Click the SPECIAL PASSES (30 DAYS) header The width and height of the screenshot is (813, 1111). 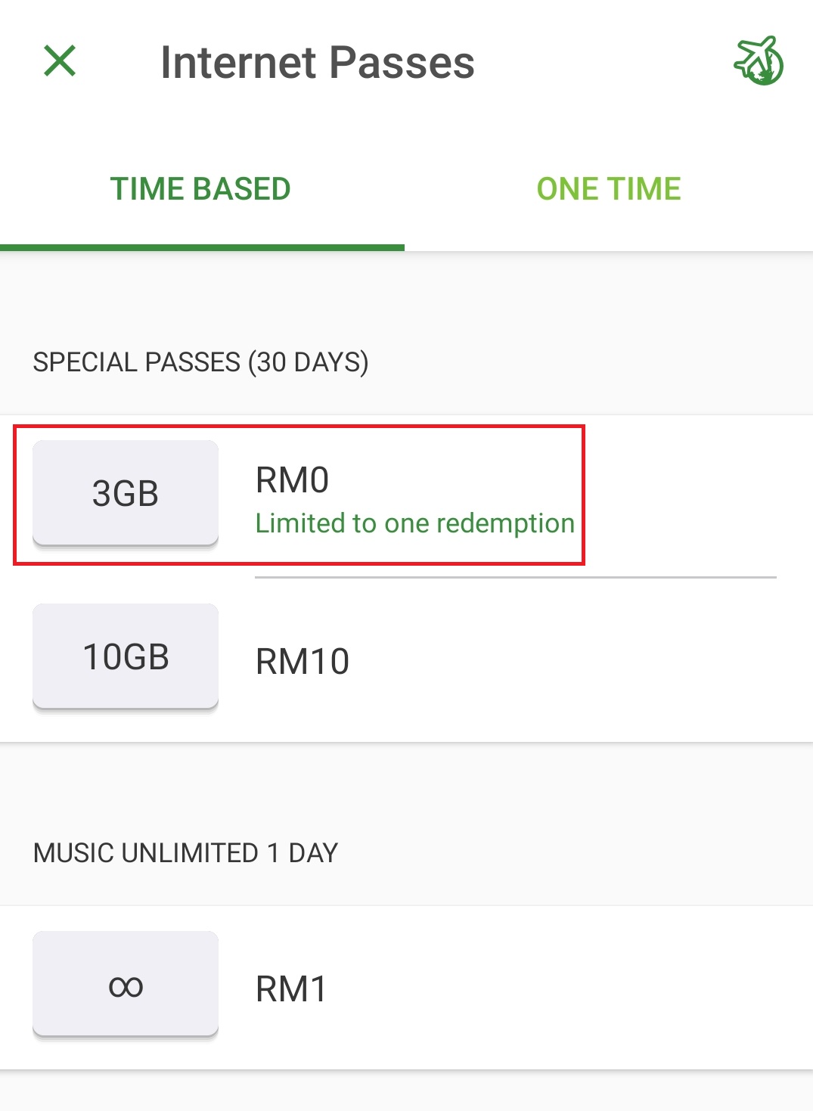coord(200,362)
